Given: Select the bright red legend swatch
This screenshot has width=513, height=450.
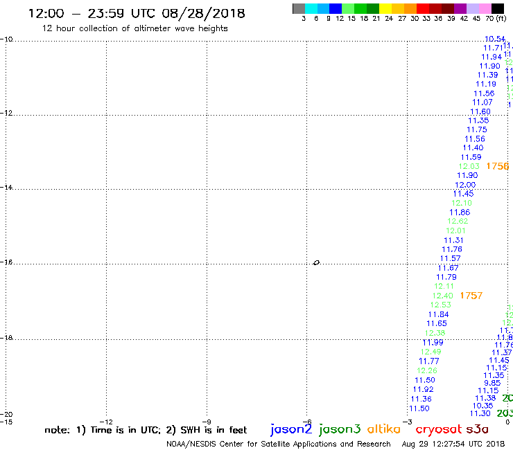Looking at the screenshot, I should [x=423, y=8].
